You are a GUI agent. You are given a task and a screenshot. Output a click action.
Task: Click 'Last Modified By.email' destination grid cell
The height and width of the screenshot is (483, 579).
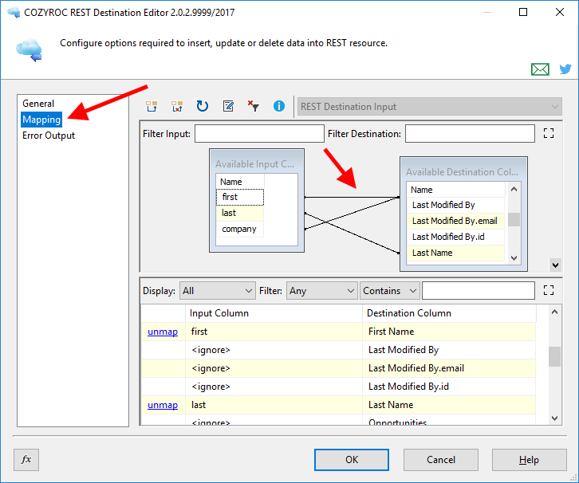tap(449, 368)
